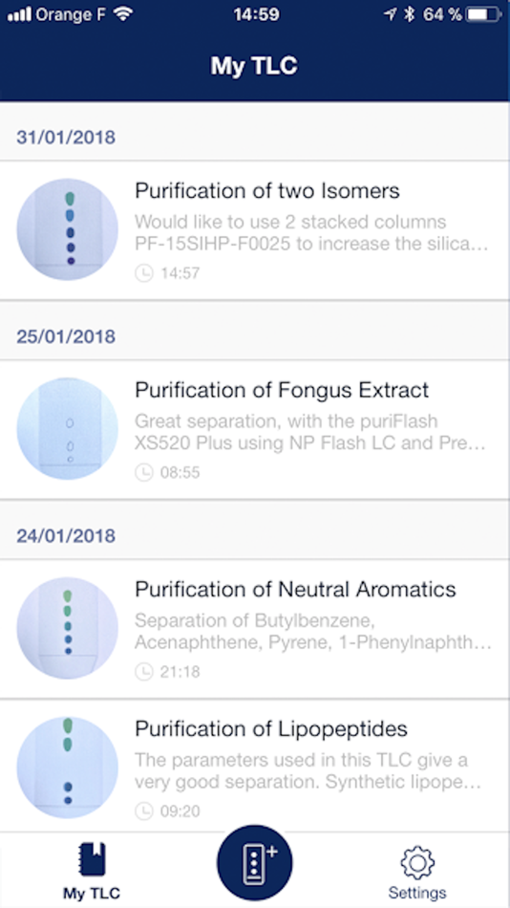The height and width of the screenshot is (908, 510).
Task: Tap the add new TLC plate button
Action: click(x=255, y=863)
